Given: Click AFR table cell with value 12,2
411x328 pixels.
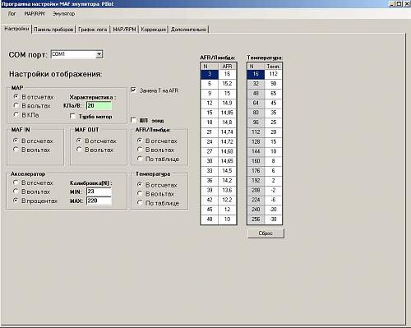Looking at the screenshot, I should [x=227, y=200].
